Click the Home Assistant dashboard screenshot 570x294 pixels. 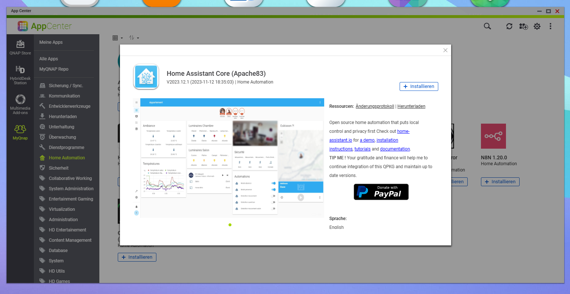tap(229, 158)
